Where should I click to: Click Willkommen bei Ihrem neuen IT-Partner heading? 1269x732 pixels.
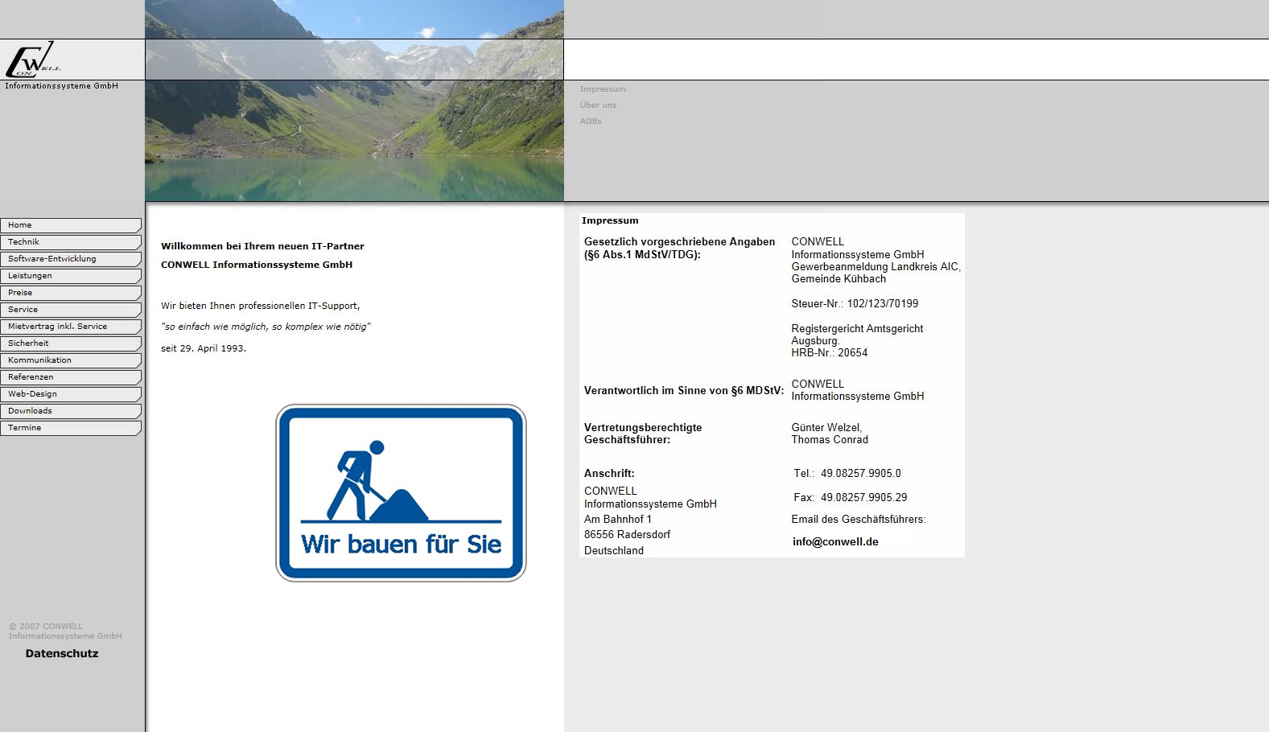[262, 246]
